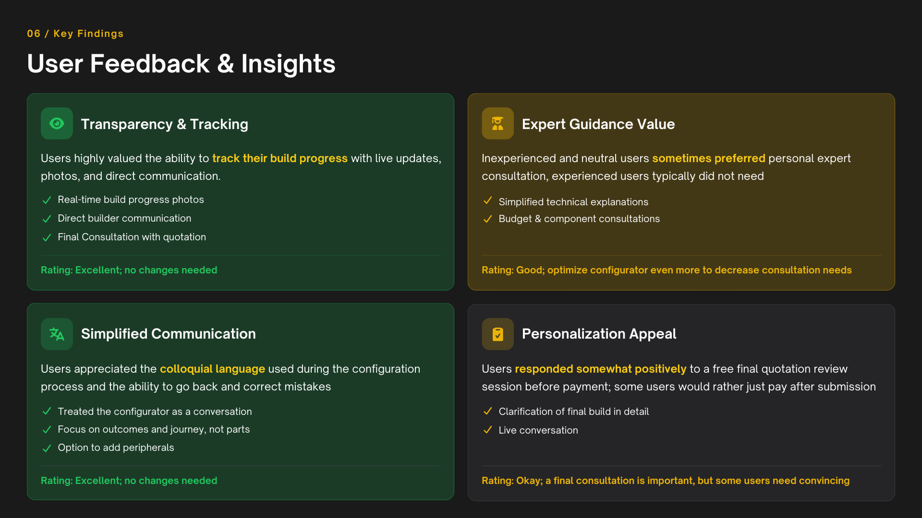Select the 06 / Key Findings section label
The height and width of the screenshot is (518, 922).
point(75,34)
